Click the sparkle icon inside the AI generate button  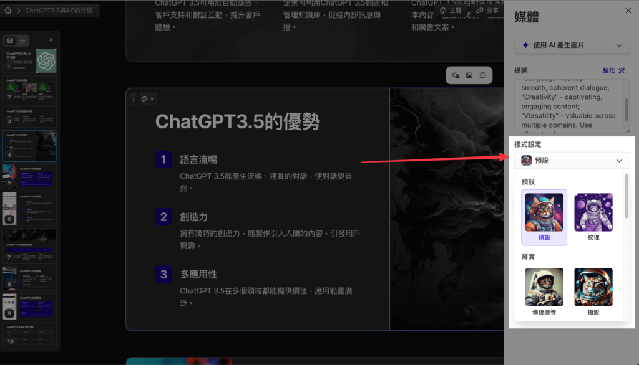tap(526, 45)
